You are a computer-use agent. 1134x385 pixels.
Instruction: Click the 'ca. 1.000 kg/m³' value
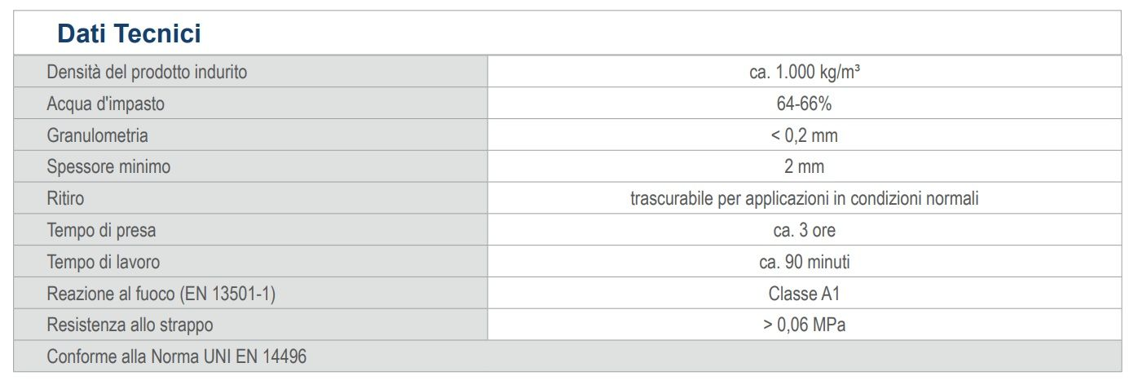click(804, 72)
